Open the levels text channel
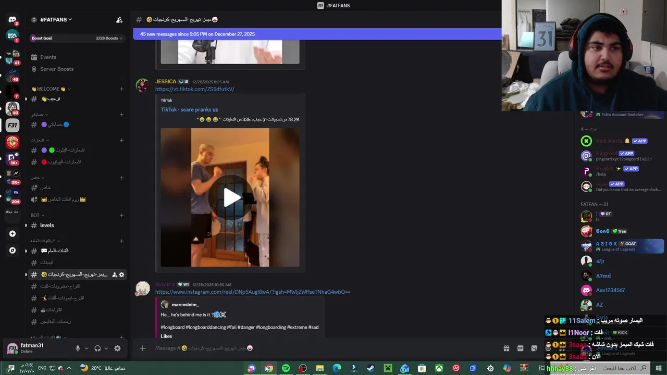This screenshot has height=375, width=667. point(77,226)
